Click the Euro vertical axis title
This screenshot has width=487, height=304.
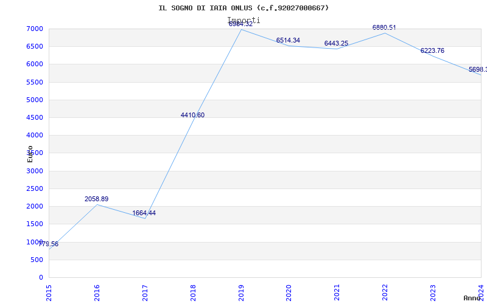[x=30, y=154]
